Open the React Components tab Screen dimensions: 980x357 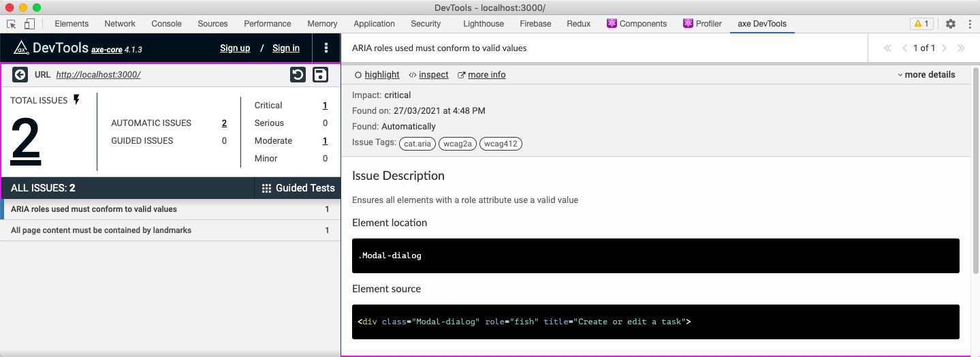click(637, 24)
